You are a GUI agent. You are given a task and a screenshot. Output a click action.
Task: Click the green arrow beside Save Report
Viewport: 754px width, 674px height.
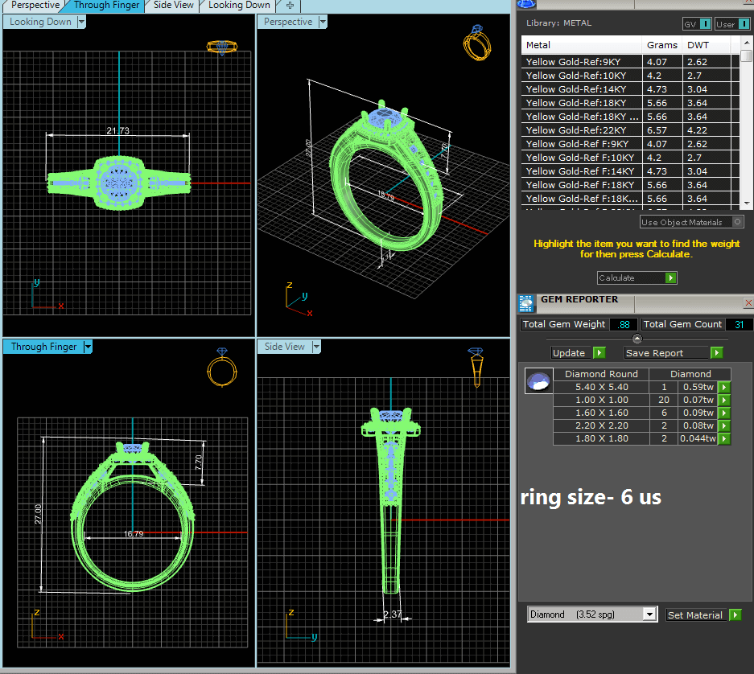point(716,353)
